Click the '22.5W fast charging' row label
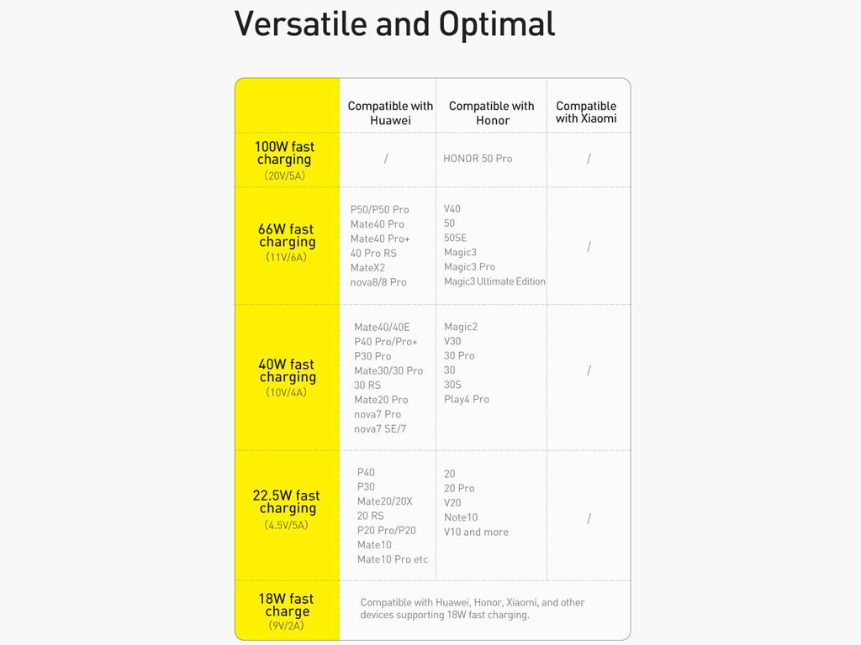 287,502
